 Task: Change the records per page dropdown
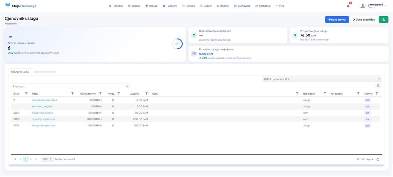[47, 159]
